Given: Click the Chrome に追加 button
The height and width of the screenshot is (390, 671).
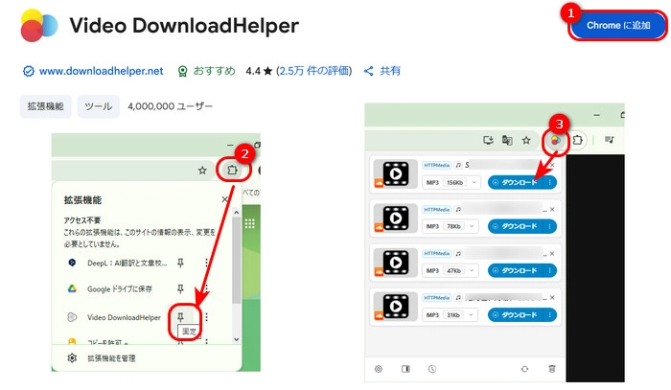Looking at the screenshot, I should pyautogui.click(x=618, y=26).
